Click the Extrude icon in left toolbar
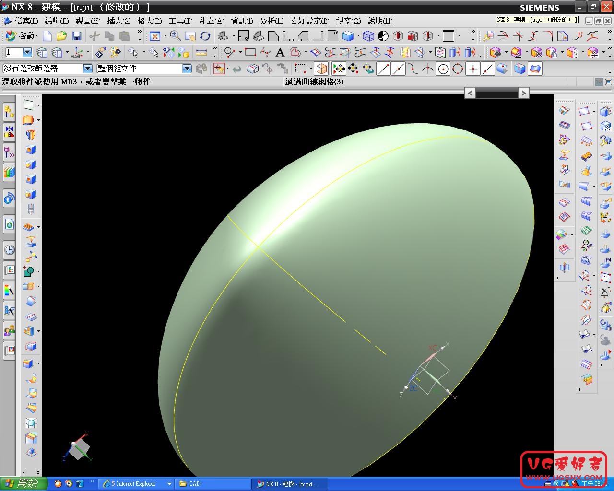 click(x=28, y=119)
